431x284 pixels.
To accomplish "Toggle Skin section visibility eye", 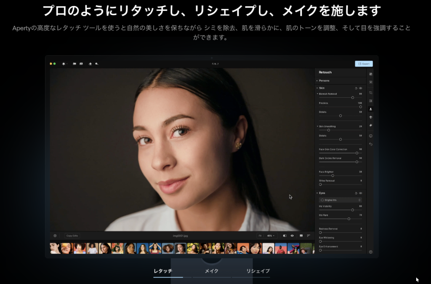I will coord(360,88).
